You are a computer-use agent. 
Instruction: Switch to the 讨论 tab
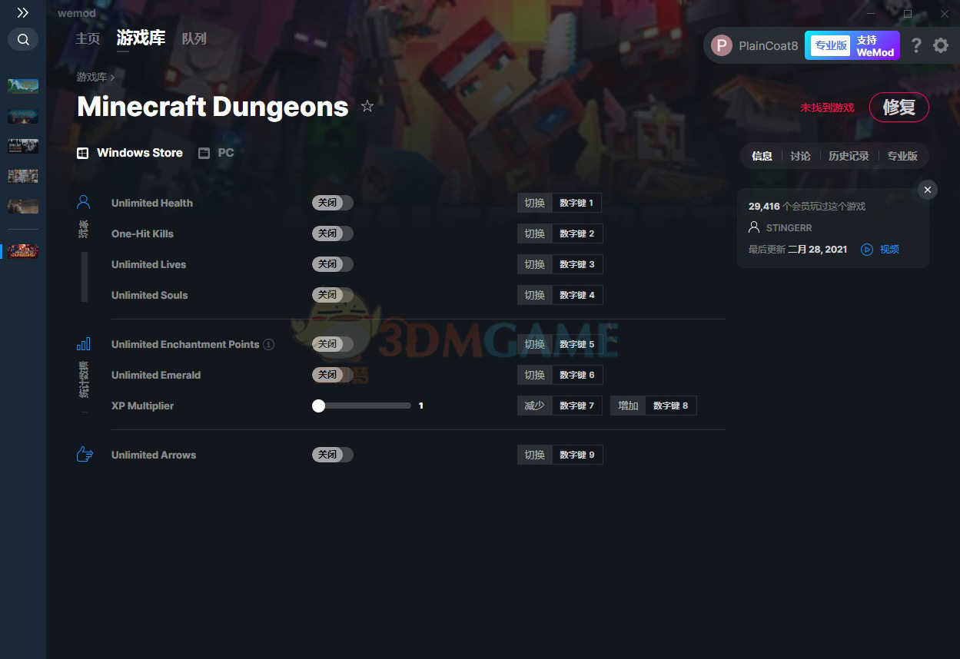point(800,156)
